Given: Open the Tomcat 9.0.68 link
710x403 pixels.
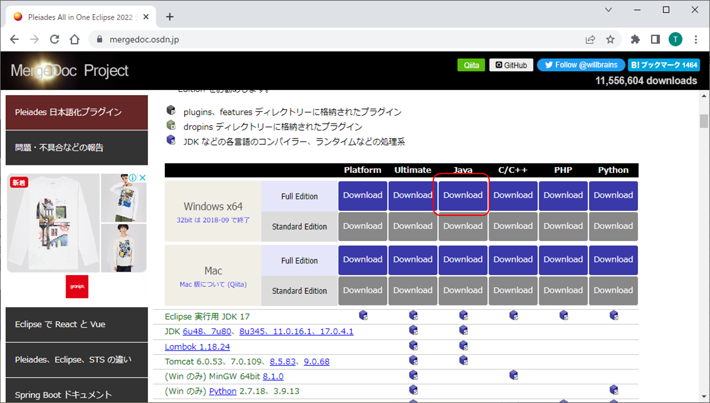Looking at the screenshot, I should tap(317, 361).
